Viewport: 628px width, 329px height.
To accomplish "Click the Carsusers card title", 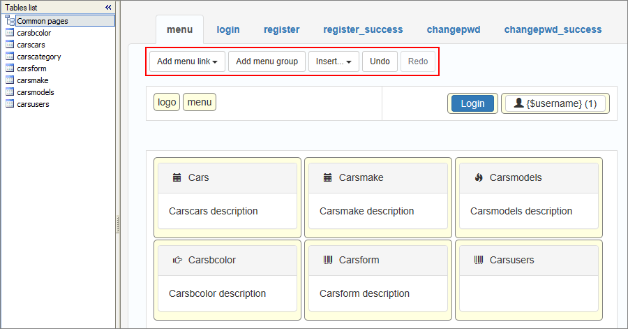I will pyautogui.click(x=511, y=260).
